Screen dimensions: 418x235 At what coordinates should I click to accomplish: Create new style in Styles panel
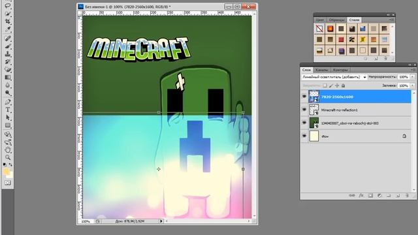pyautogui.click(x=376, y=58)
